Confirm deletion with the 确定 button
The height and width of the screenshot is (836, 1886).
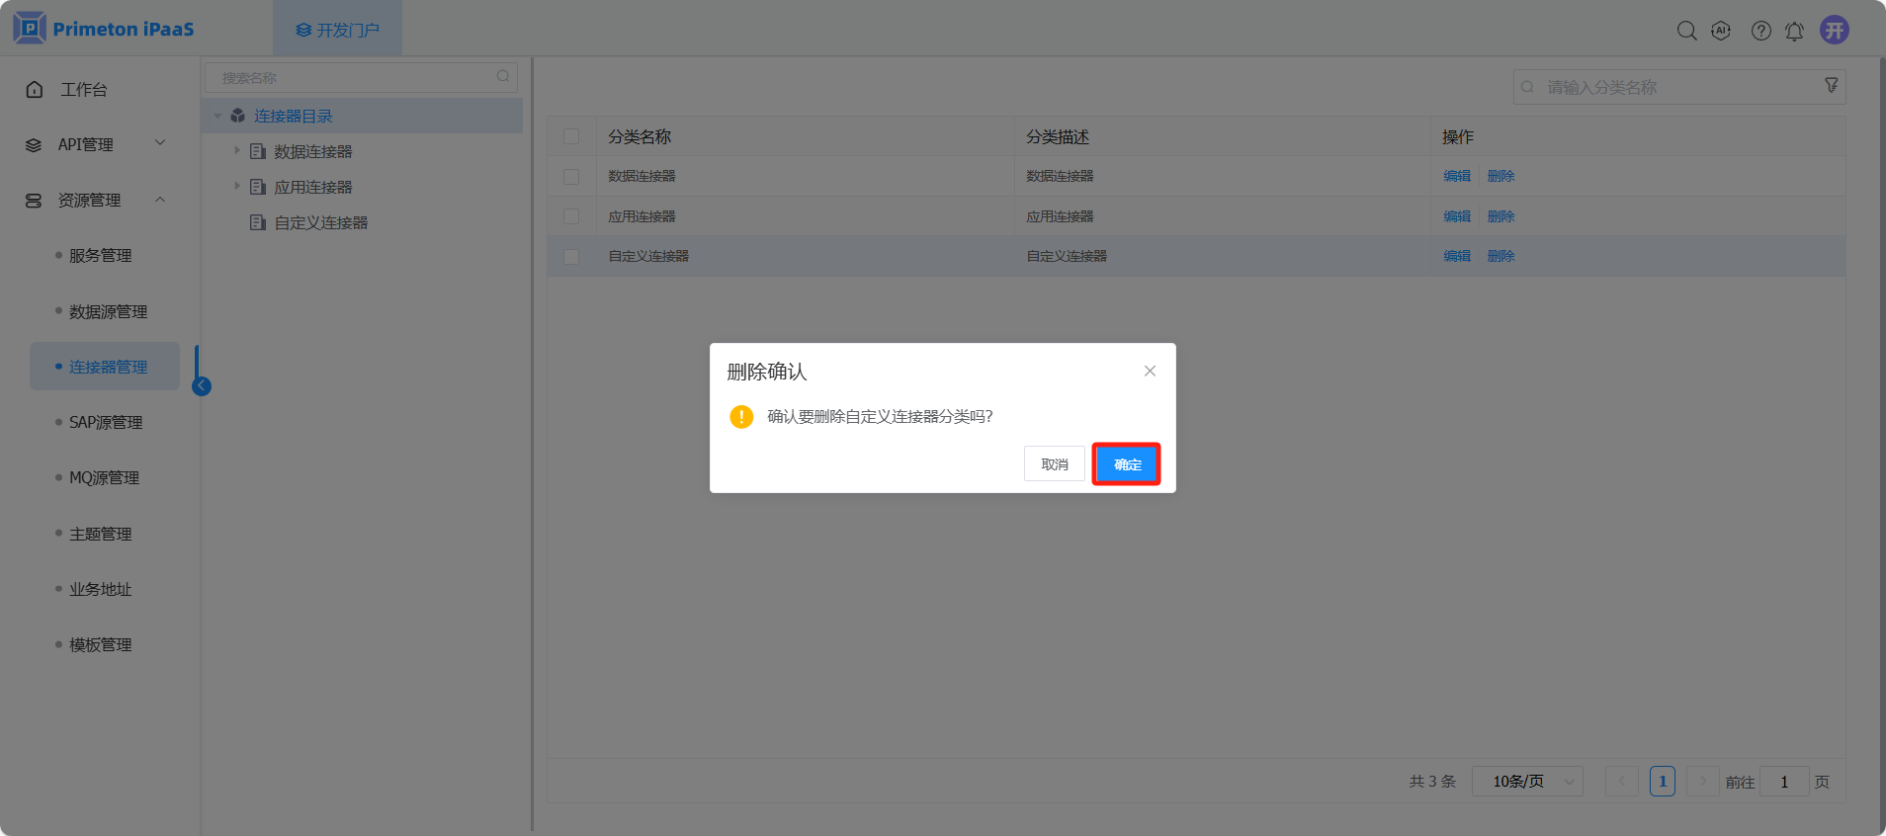1126,464
